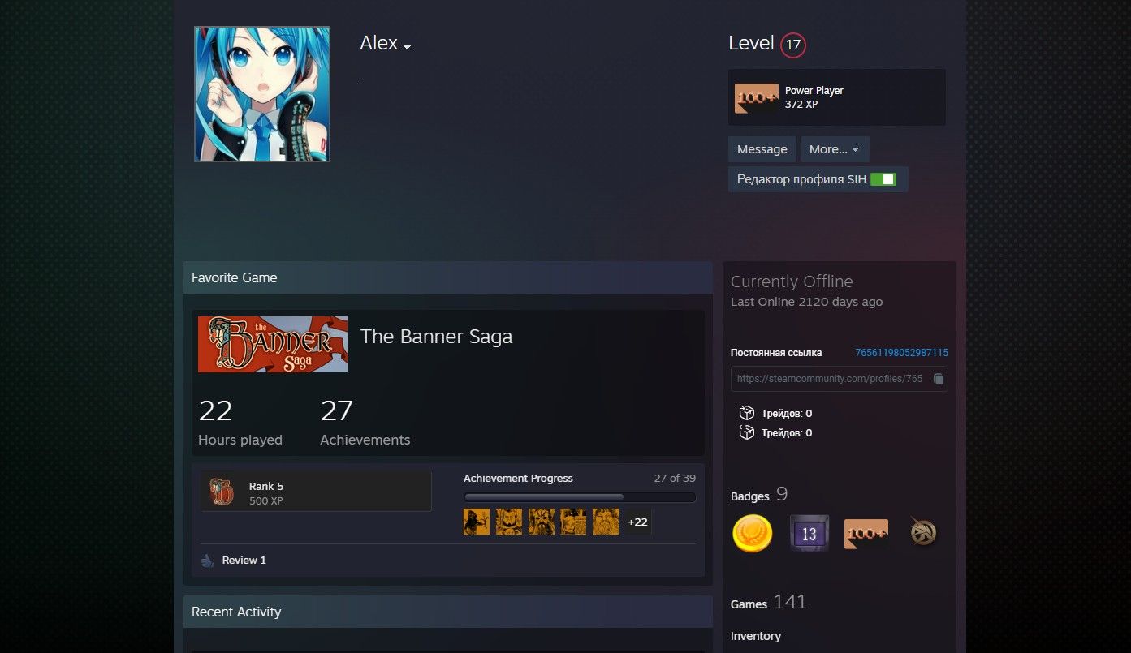Select the first achievement icon
1131x653 pixels.
point(477,522)
